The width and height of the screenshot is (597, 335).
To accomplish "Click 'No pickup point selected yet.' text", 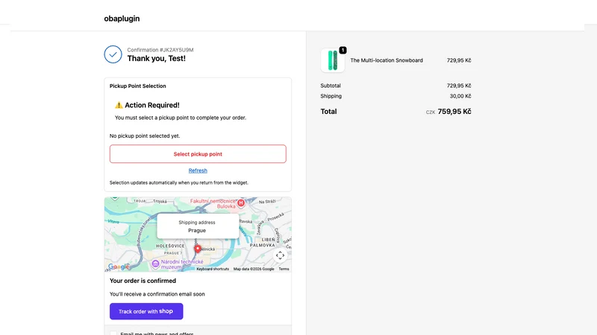I will point(145,136).
